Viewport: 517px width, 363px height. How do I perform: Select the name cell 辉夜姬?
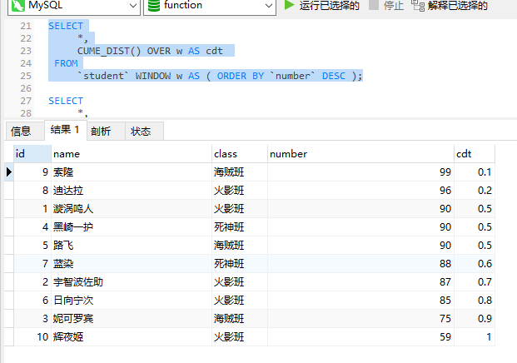132,337
